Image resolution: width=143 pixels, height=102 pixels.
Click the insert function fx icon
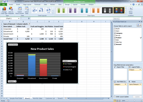pos(29,18)
